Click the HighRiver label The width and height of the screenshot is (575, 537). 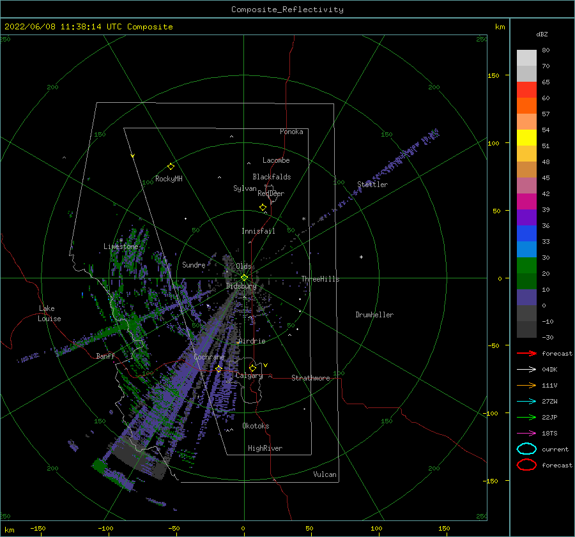pos(265,448)
